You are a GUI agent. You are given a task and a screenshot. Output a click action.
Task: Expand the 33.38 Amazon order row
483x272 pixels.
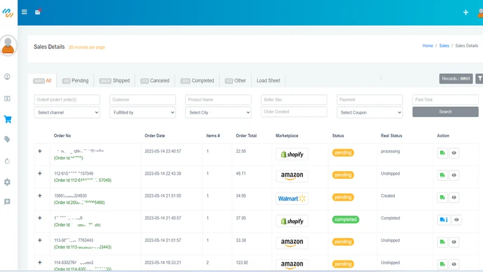pyautogui.click(x=40, y=240)
